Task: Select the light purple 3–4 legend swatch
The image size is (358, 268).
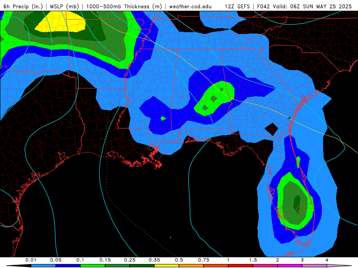Action: pos(315,266)
